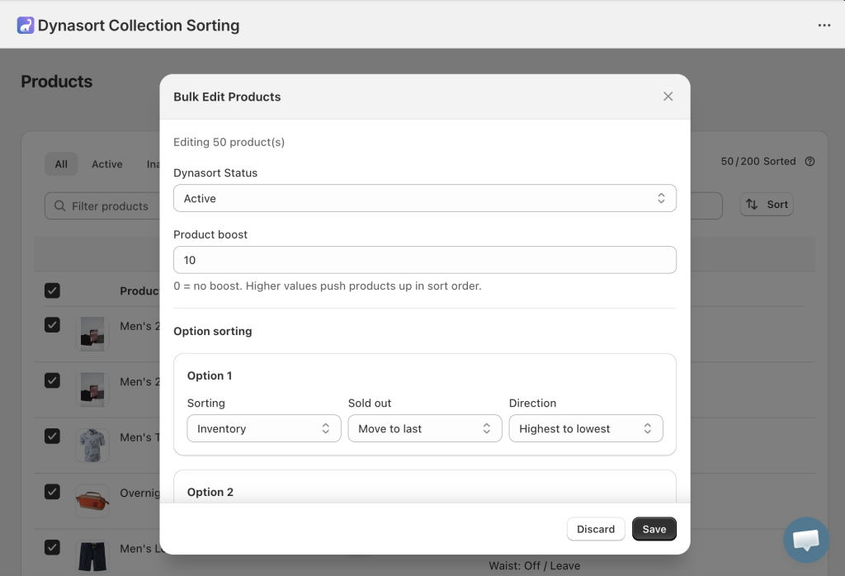Close the Bulk Edit Products dialog
845x576 pixels.
pyautogui.click(x=668, y=97)
